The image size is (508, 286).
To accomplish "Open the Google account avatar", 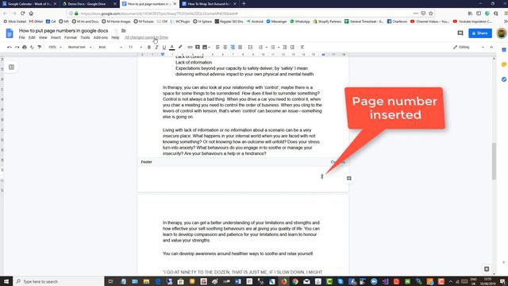I will click(502, 33).
